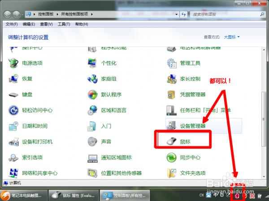Expand the arrow after 所有控制面板项 in address bar

92,14
